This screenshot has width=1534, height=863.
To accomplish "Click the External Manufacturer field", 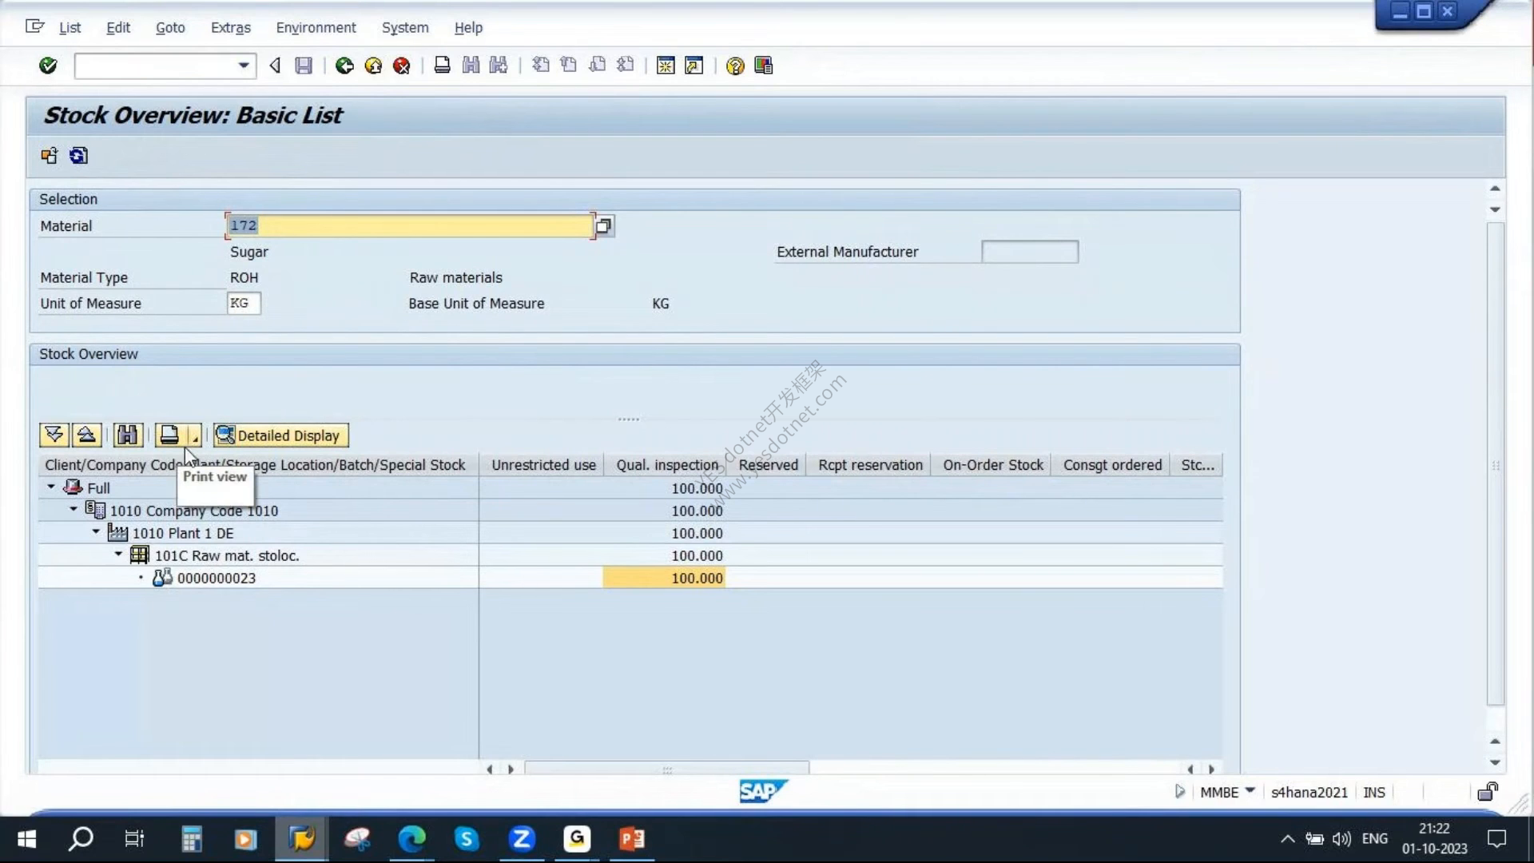I will (x=1030, y=252).
